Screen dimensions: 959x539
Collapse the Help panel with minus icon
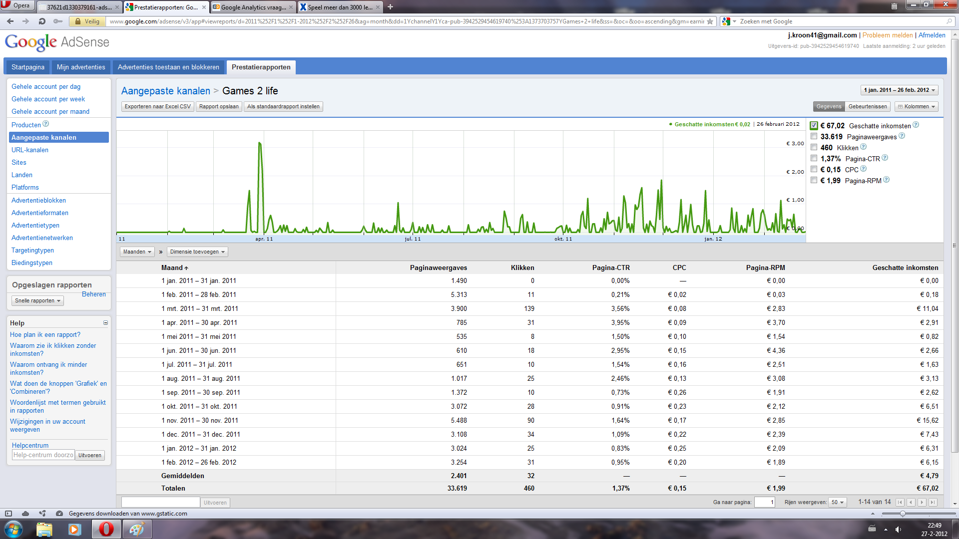[105, 323]
